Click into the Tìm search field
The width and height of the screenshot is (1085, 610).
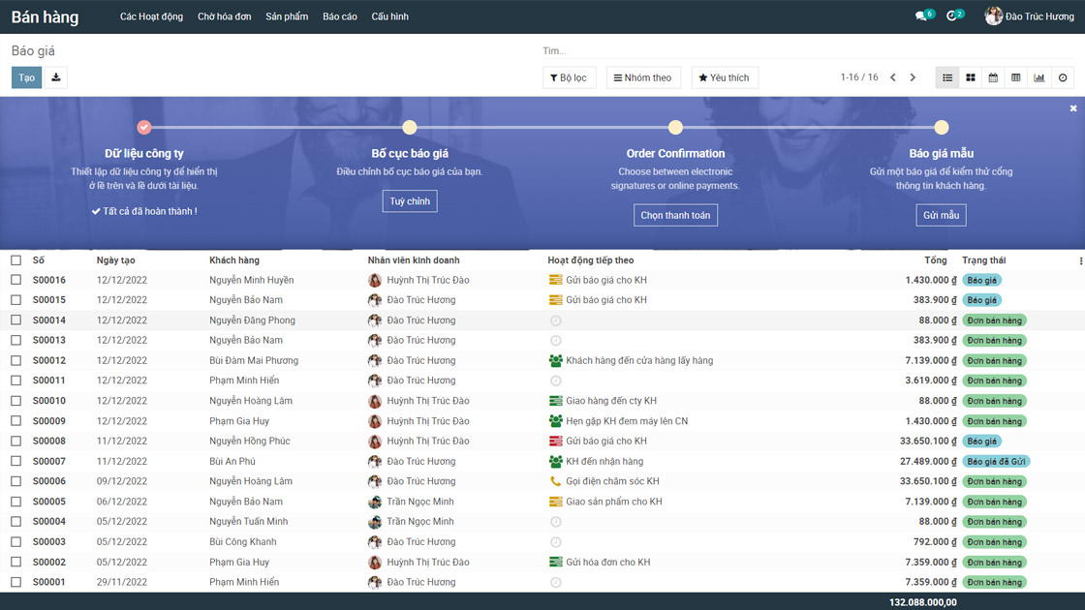pyautogui.click(x=678, y=50)
